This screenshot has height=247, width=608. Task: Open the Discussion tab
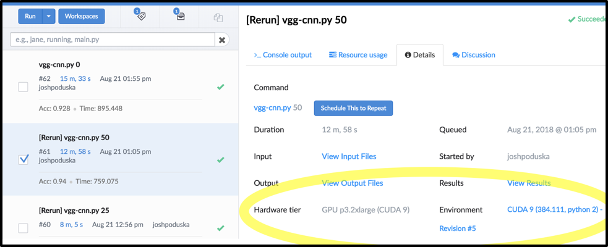(474, 55)
